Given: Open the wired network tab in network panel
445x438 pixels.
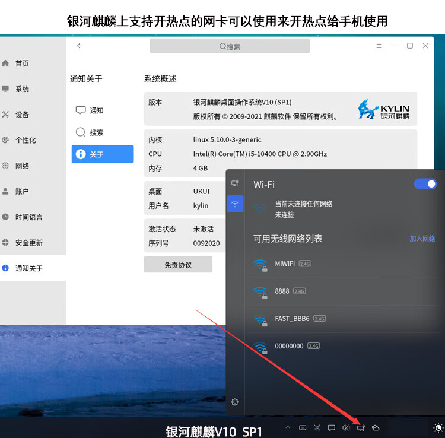Looking at the screenshot, I should (235, 183).
